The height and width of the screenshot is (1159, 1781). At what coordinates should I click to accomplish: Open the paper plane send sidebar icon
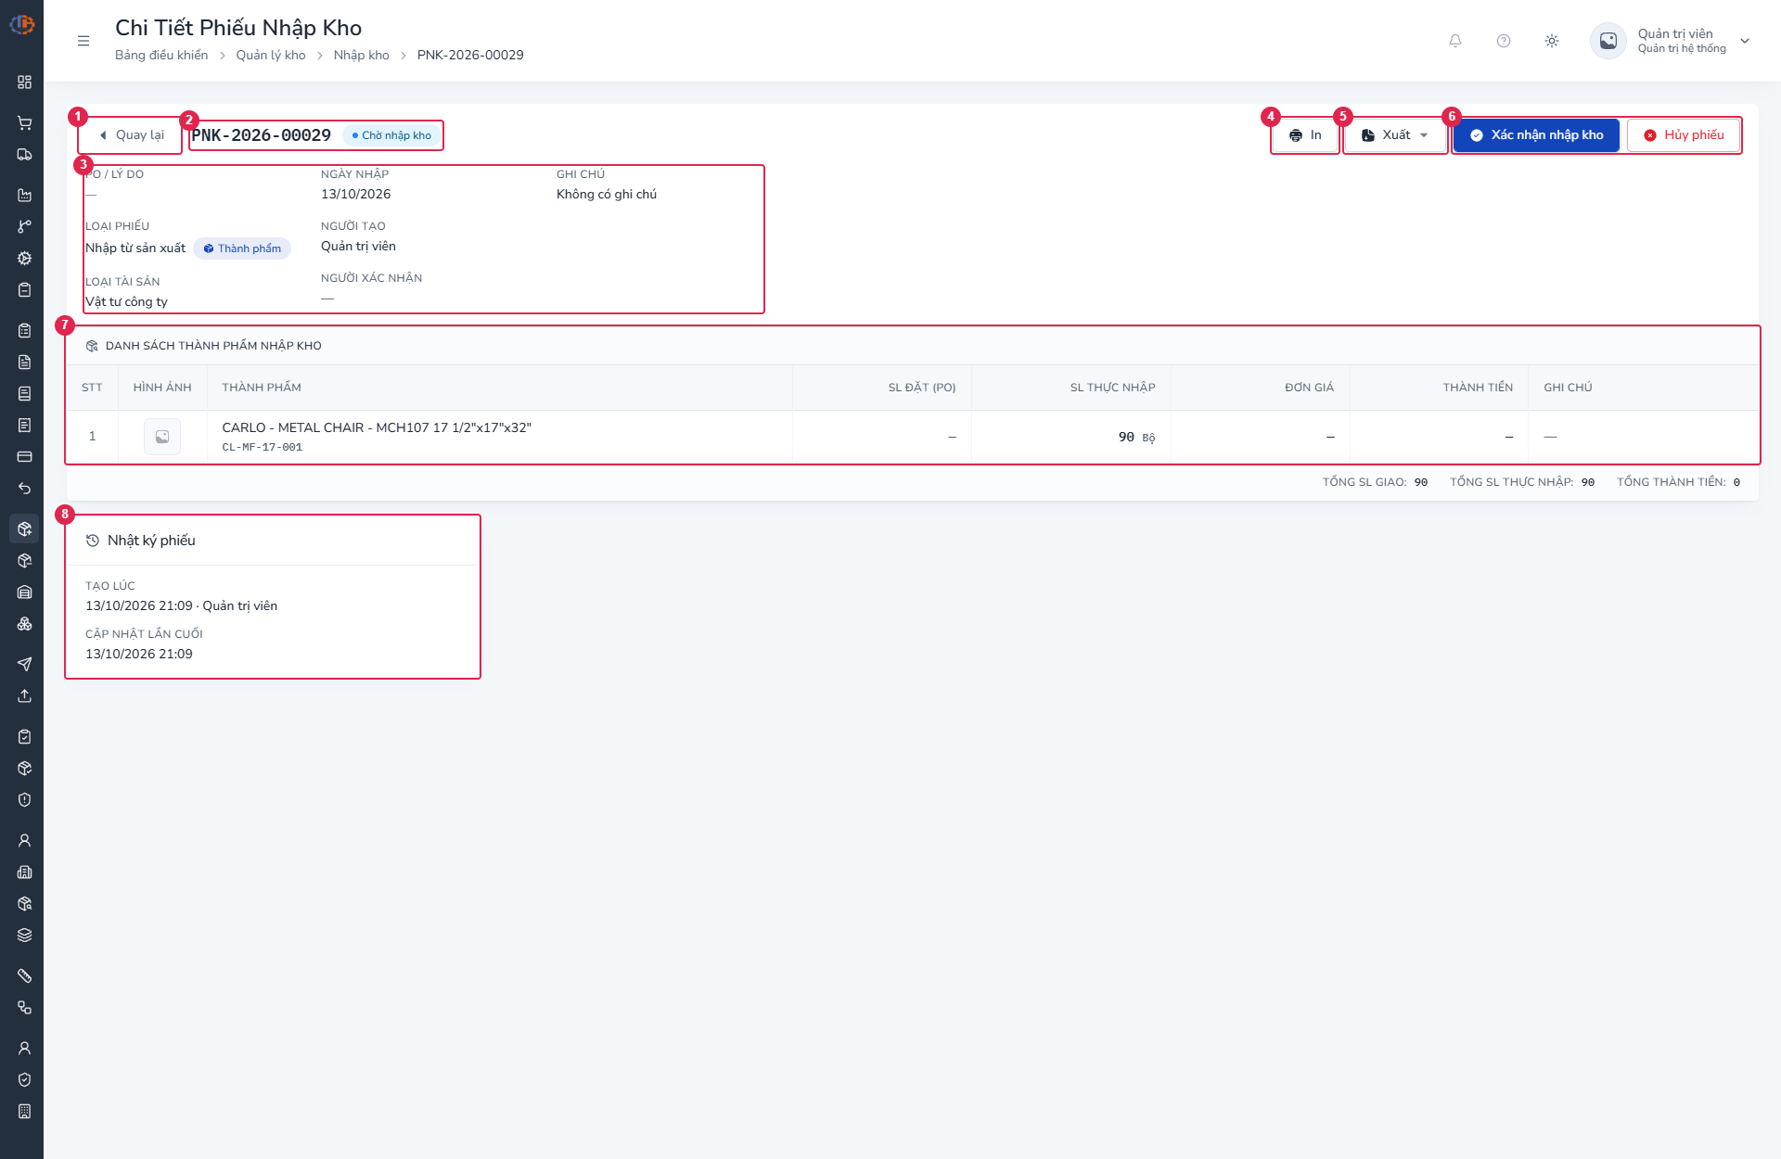[25, 665]
